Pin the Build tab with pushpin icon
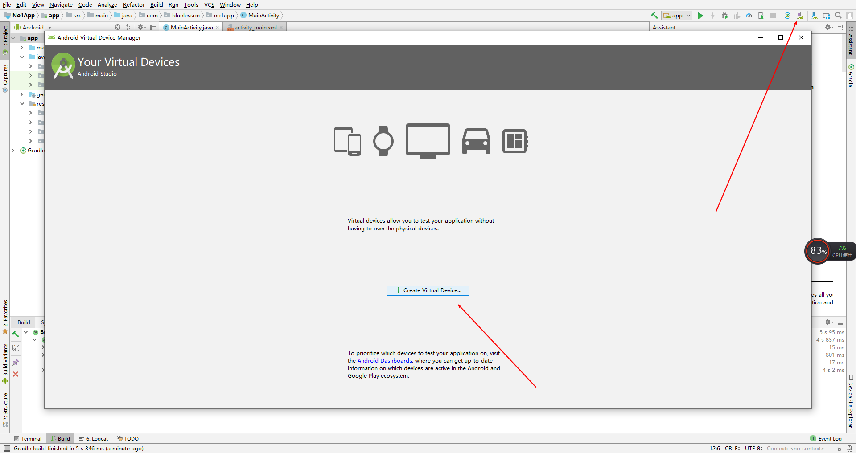 tap(16, 363)
